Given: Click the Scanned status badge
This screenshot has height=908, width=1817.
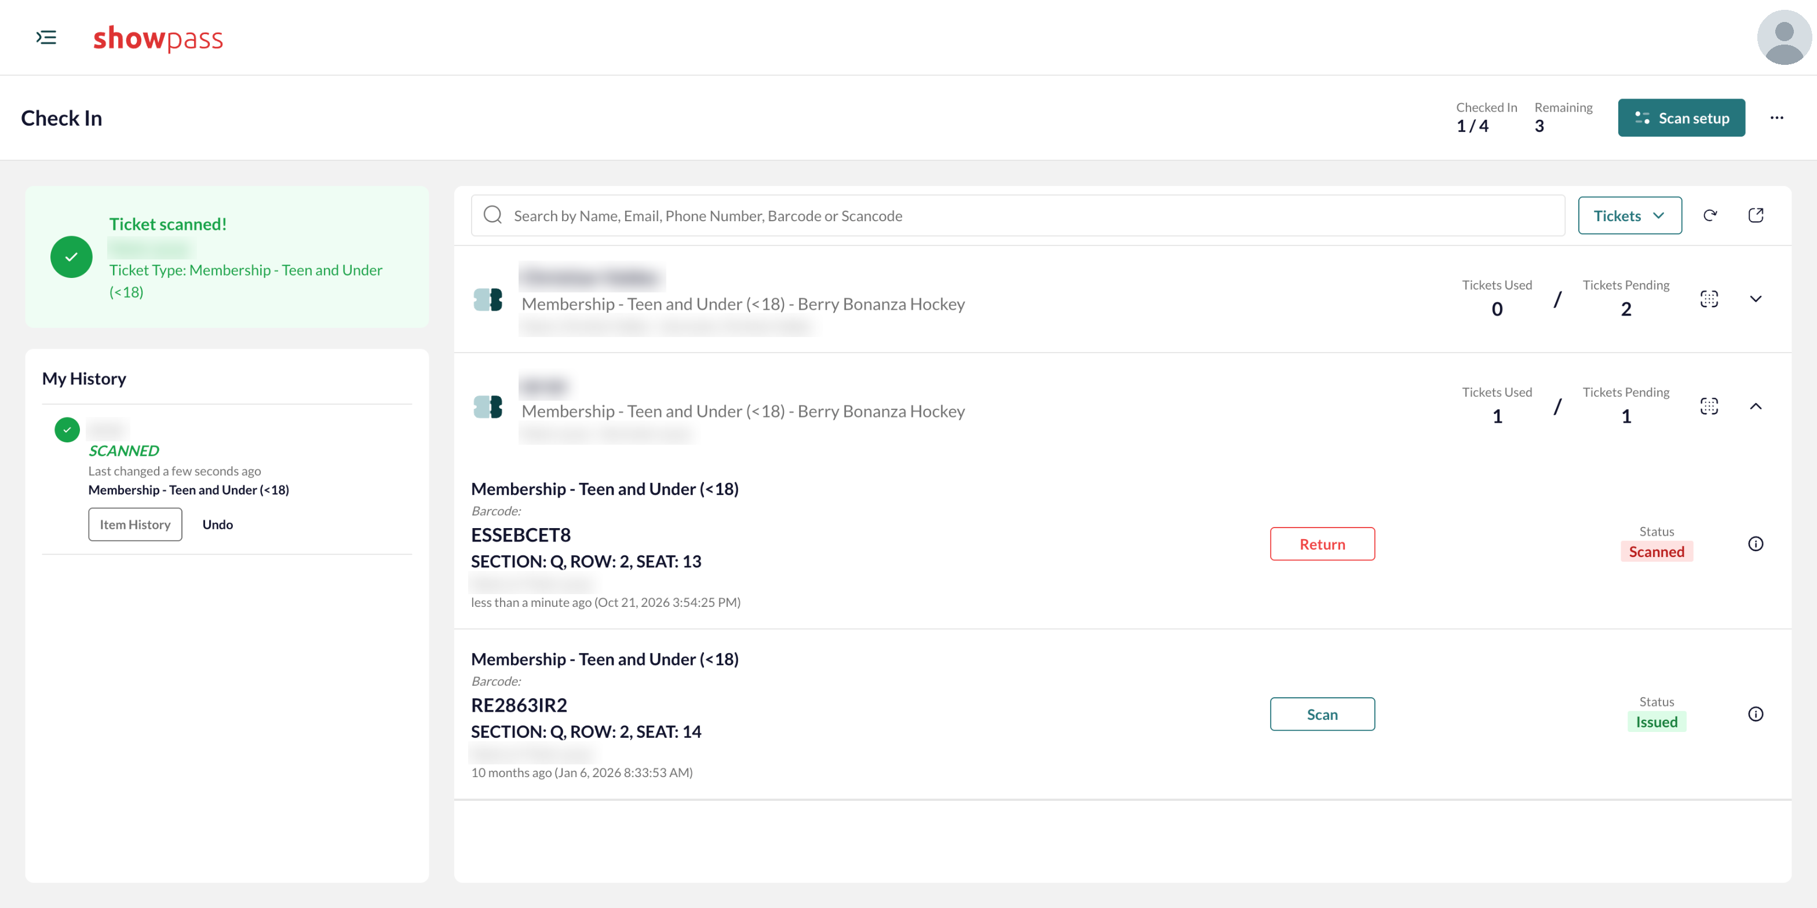Looking at the screenshot, I should point(1656,551).
